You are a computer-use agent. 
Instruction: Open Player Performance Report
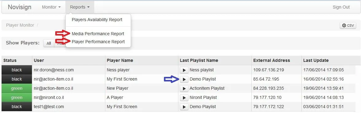[98, 42]
